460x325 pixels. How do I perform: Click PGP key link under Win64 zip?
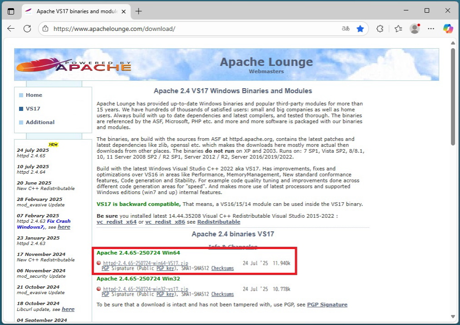[165, 268]
